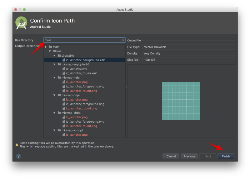Click file icon beside ic_launcher_background.xml

click(x=63, y=60)
